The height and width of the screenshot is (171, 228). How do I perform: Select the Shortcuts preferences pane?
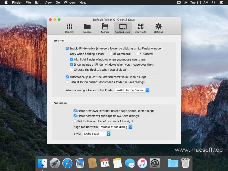click(140, 28)
